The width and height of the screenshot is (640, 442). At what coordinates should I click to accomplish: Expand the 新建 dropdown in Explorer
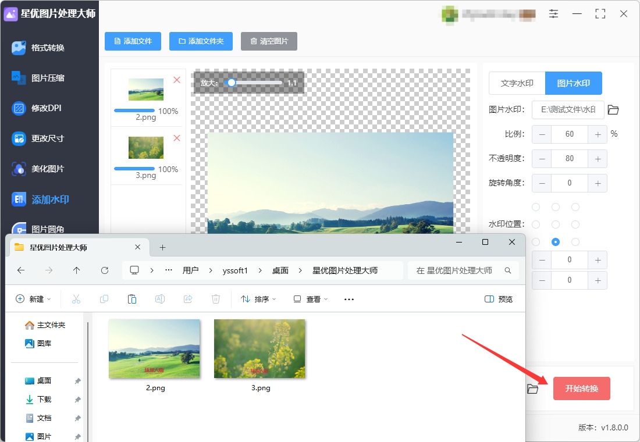tap(34, 299)
